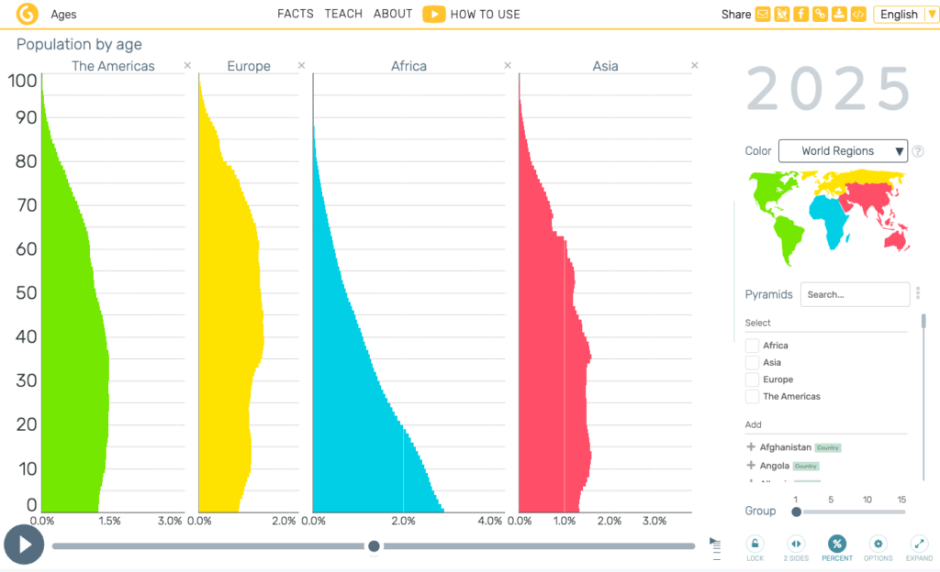Open the ABOUT menu
The height and width of the screenshot is (572, 940).
(393, 14)
